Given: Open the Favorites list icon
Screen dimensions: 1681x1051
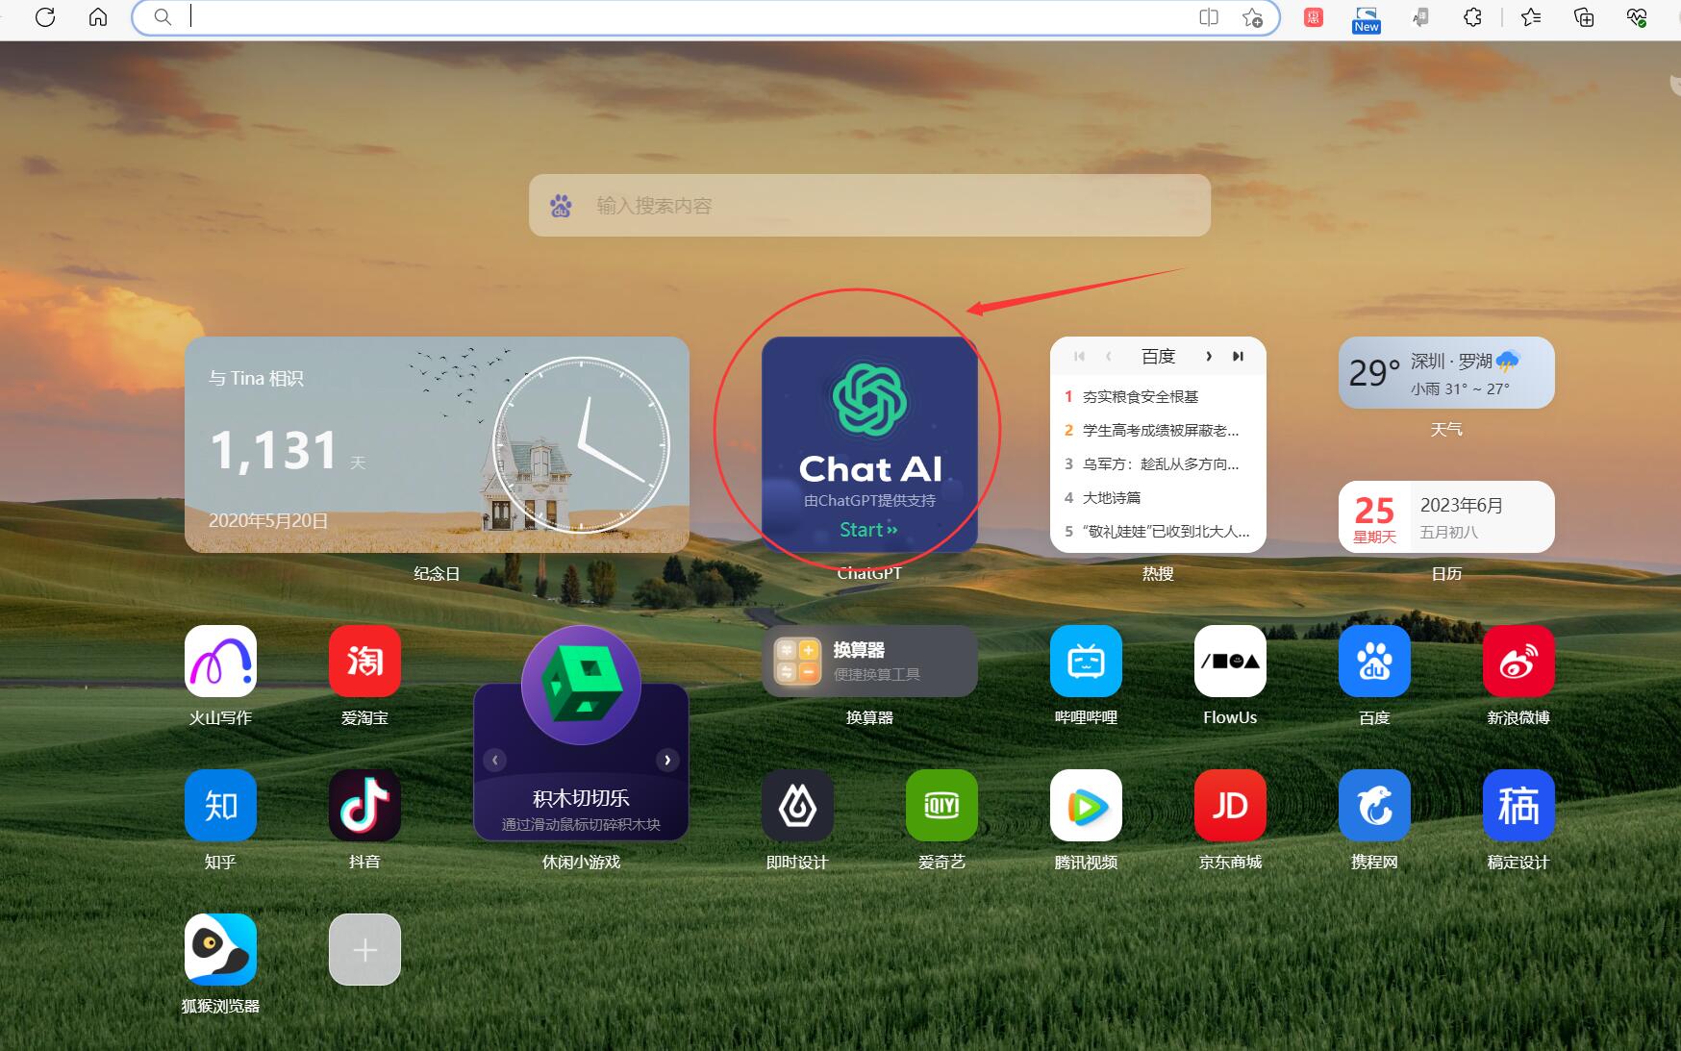Looking at the screenshot, I should point(1531,17).
